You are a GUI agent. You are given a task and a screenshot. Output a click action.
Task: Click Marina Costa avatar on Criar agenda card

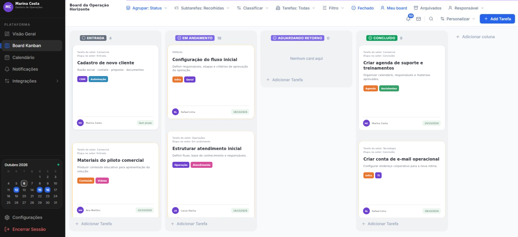pyautogui.click(x=366, y=123)
